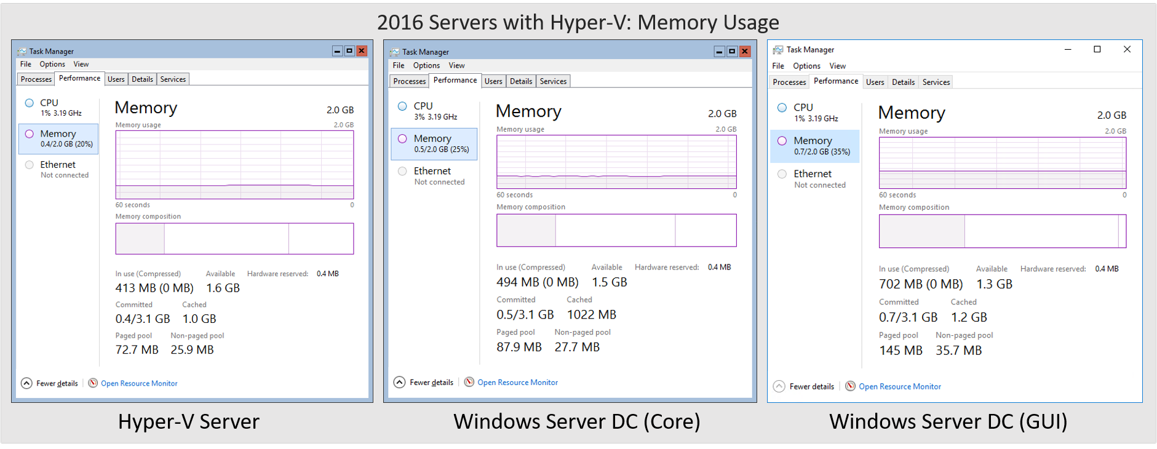
Task: Click Task Manager app icon in GUI window
Action: [778, 50]
